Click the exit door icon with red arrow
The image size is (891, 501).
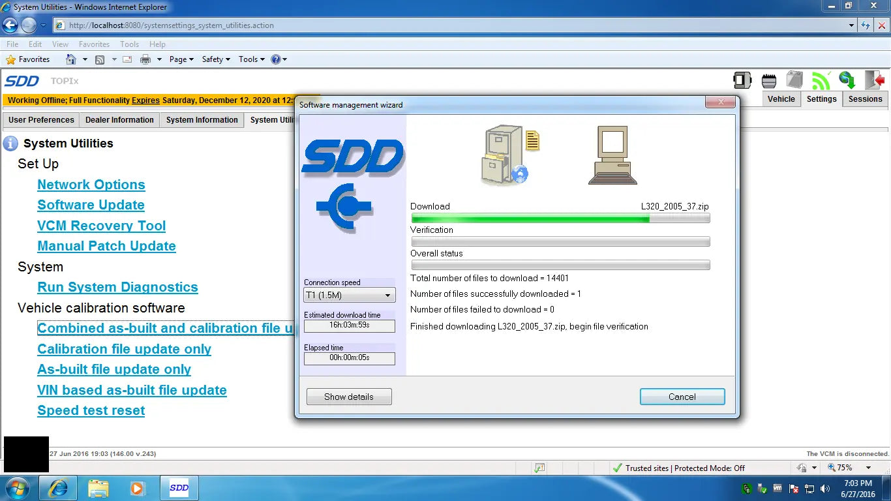pyautogui.click(x=874, y=80)
